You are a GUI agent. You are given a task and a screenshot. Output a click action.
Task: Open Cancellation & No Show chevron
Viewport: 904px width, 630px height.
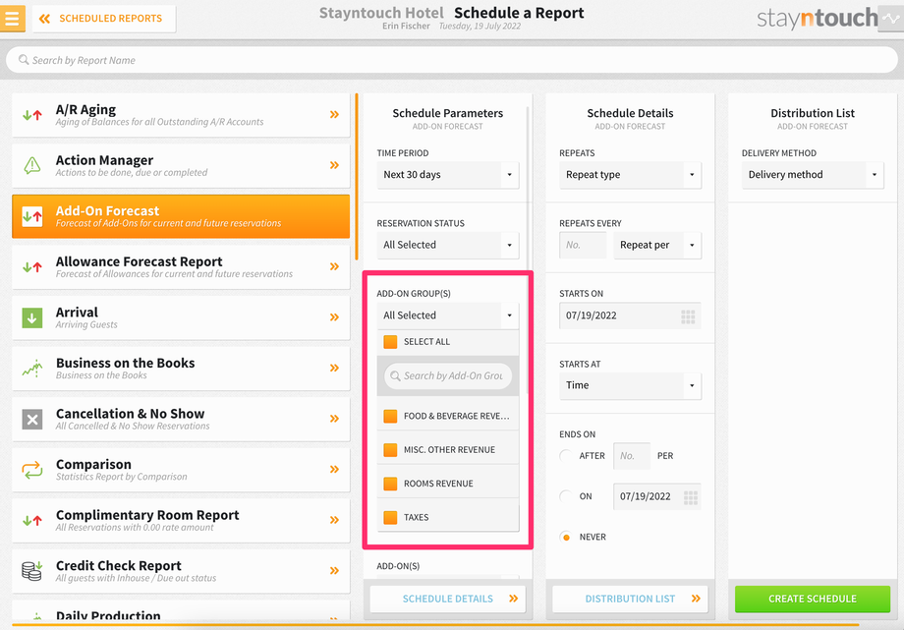tap(334, 419)
